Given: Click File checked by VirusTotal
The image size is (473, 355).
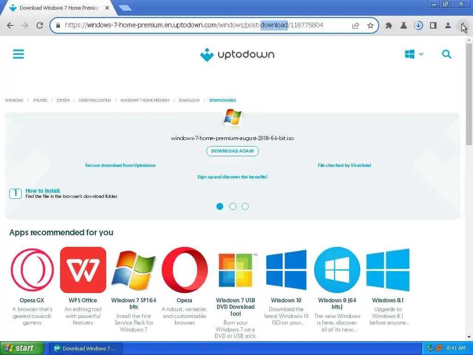Looking at the screenshot, I should click(x=345, y=165).
